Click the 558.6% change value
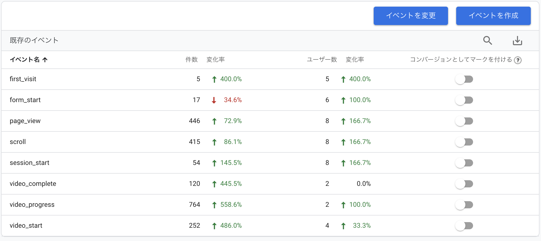 pyautogui.click(x=231, y=205)
